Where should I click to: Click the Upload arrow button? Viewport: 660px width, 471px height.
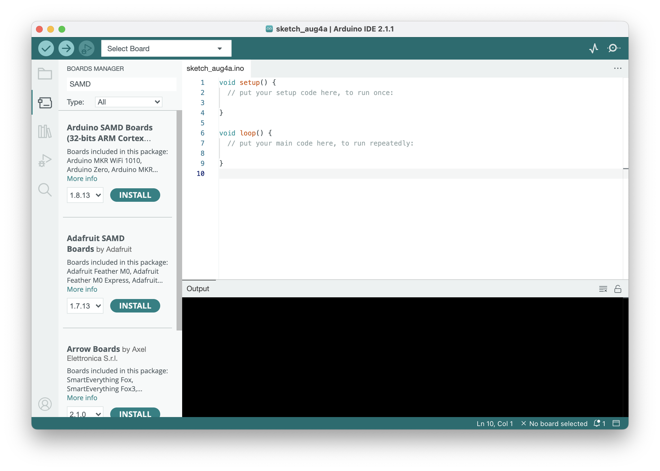click(66, 48)
